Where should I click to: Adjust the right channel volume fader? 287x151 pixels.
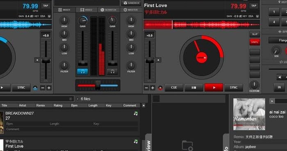coord(112,63)
